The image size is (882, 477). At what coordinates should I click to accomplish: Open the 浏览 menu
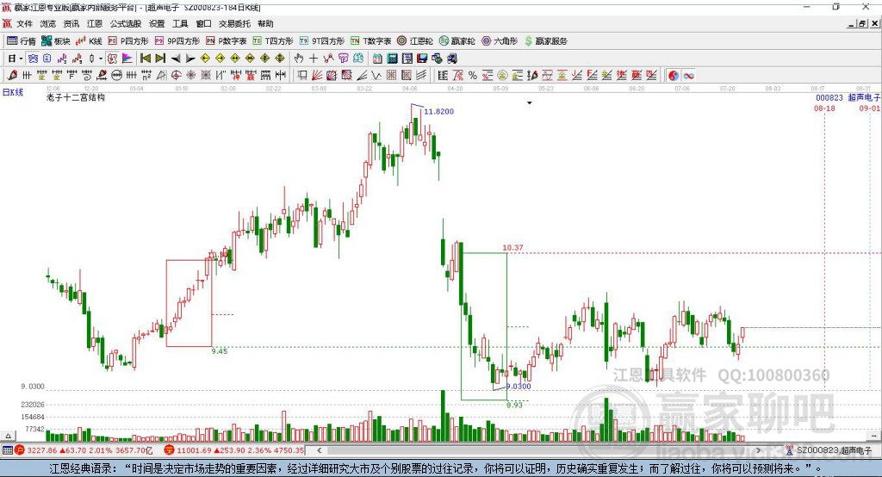coord(48,23)
